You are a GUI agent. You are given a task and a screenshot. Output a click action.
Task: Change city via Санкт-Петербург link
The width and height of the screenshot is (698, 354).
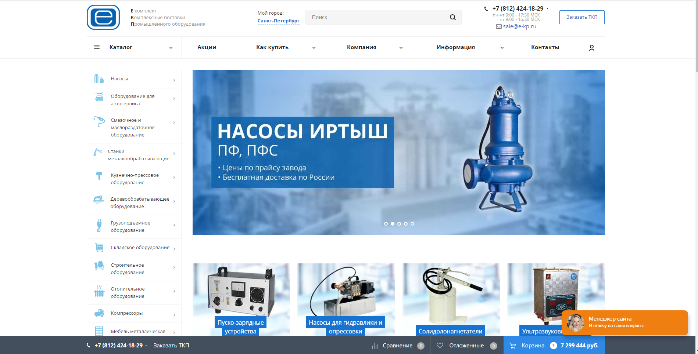[x=279, y=21]
